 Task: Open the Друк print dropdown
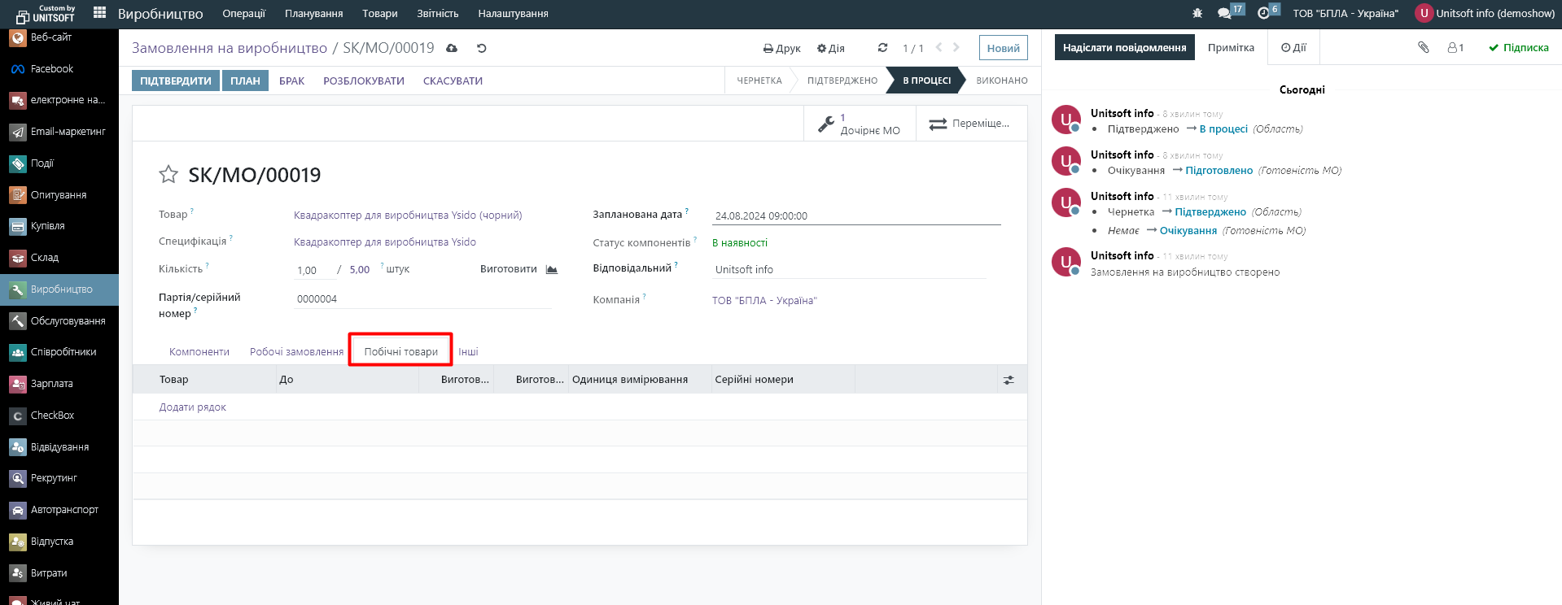click(782, 48)
